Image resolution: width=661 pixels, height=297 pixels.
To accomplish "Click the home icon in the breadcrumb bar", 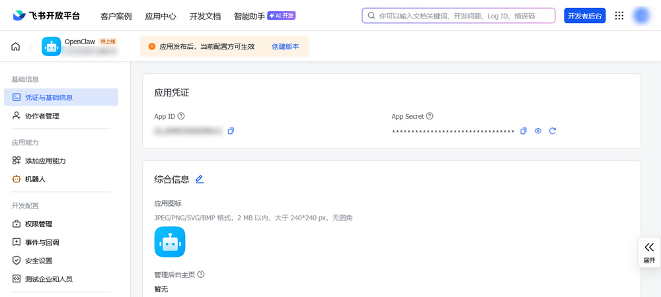I will (x=16, y=46).
